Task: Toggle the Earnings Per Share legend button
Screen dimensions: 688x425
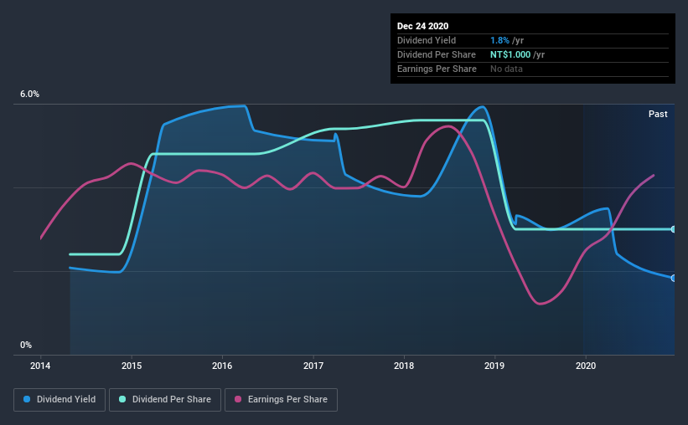Action: pyautogui.click(x=281, y=400)
